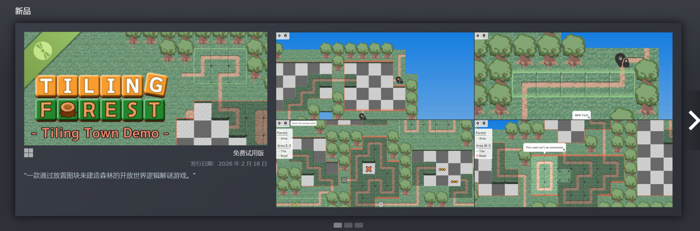The width and height of the screenshot is (700, 231).
Task: Switch to the second carousel page dot
Action: click(x=348, y=225)
